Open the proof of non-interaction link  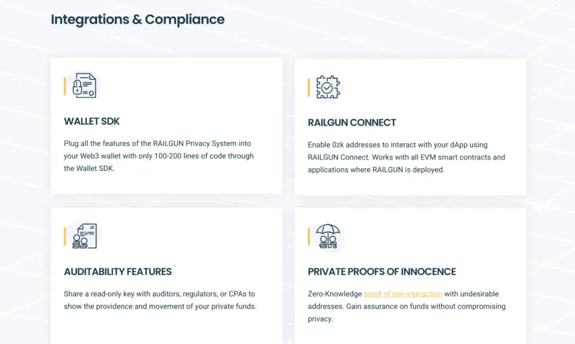402,294
